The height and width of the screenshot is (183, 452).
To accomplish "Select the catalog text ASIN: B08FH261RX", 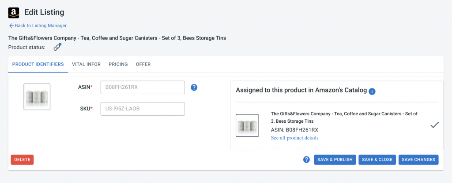I will pyautogui.click(x=294, y=130).
